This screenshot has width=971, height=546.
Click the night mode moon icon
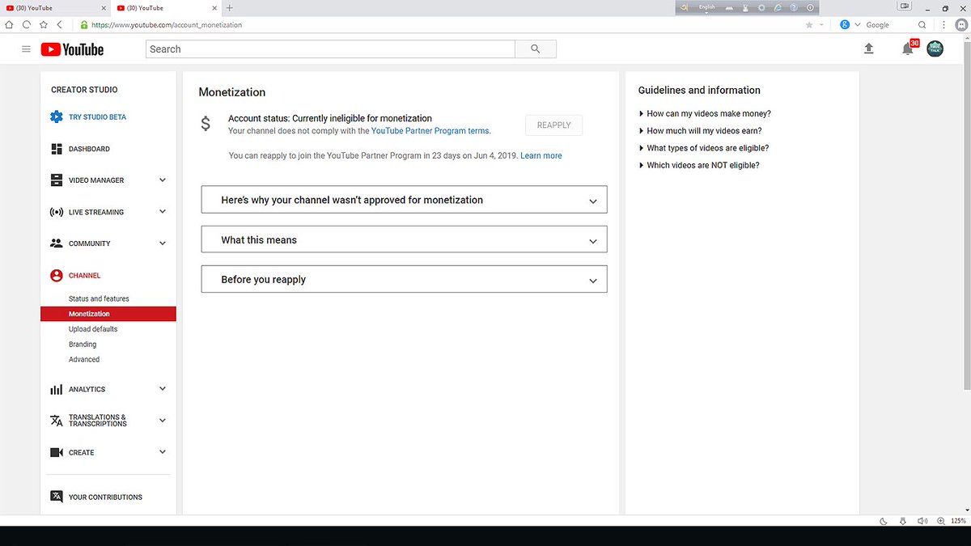883,520
